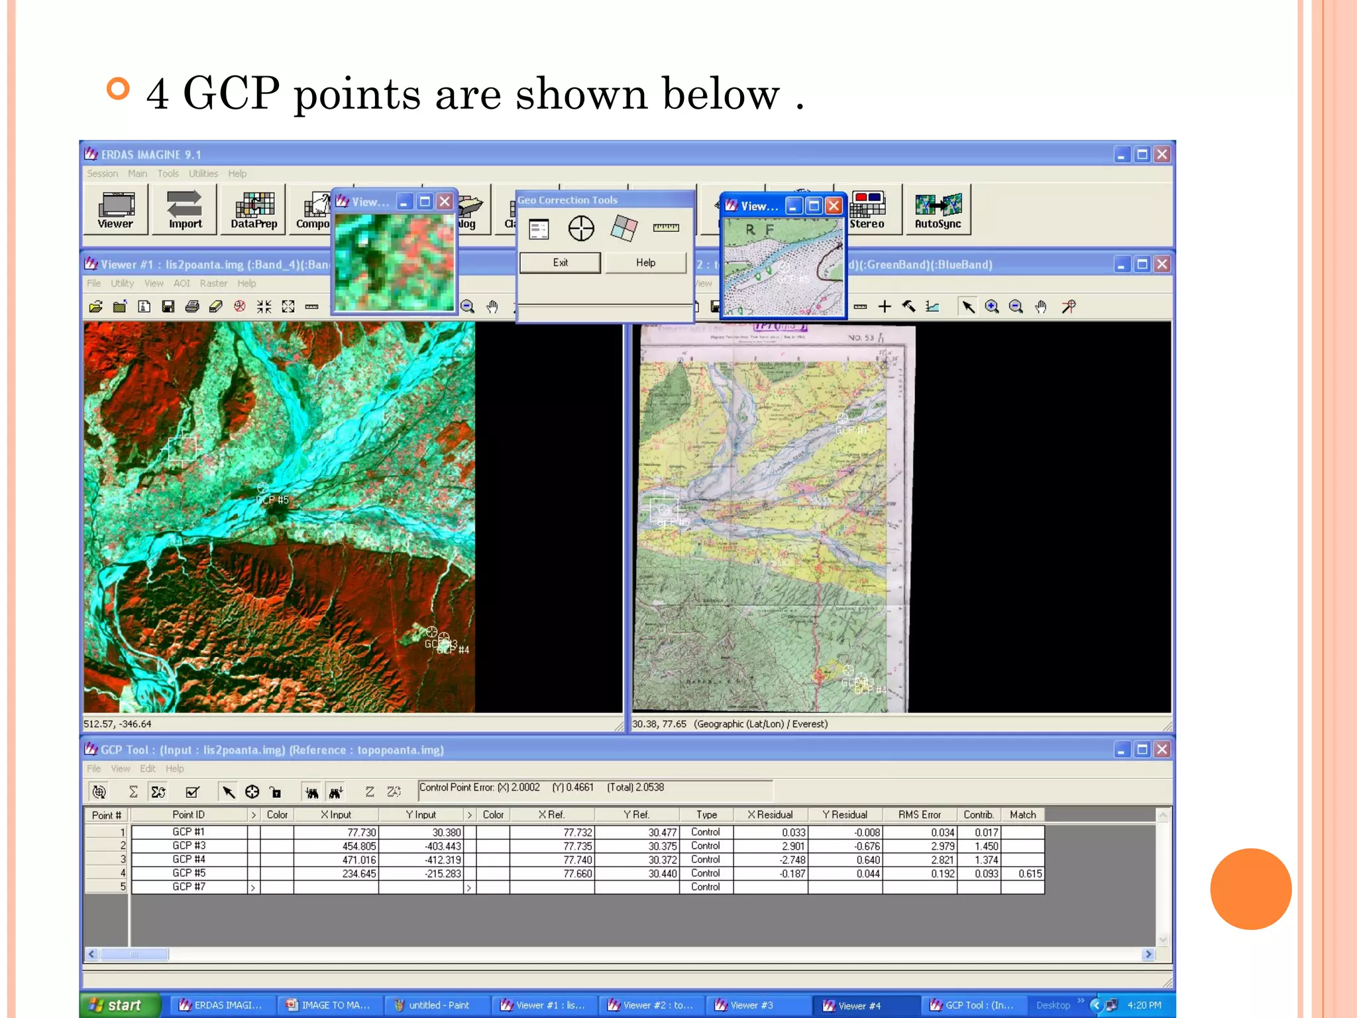The height and width of the screenshot is (1018, 1357).
Task: Open the AOI menu in Viewer #1
Action: click(182, 284)
